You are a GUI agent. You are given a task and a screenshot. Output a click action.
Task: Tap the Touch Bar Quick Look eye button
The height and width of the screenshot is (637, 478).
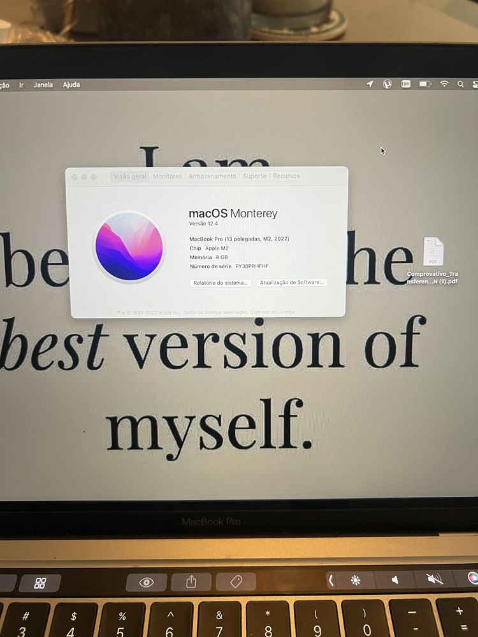pyautogui.click(x=147, y=582)
